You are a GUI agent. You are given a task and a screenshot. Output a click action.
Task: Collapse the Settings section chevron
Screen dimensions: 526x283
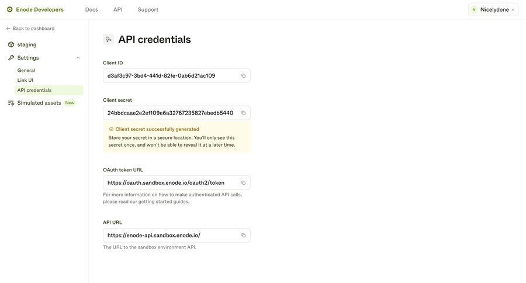pos(78,58)
